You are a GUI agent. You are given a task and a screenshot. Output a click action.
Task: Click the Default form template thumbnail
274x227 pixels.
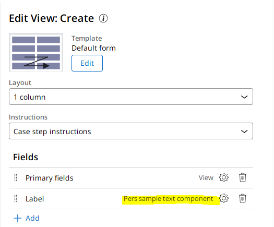36,52
